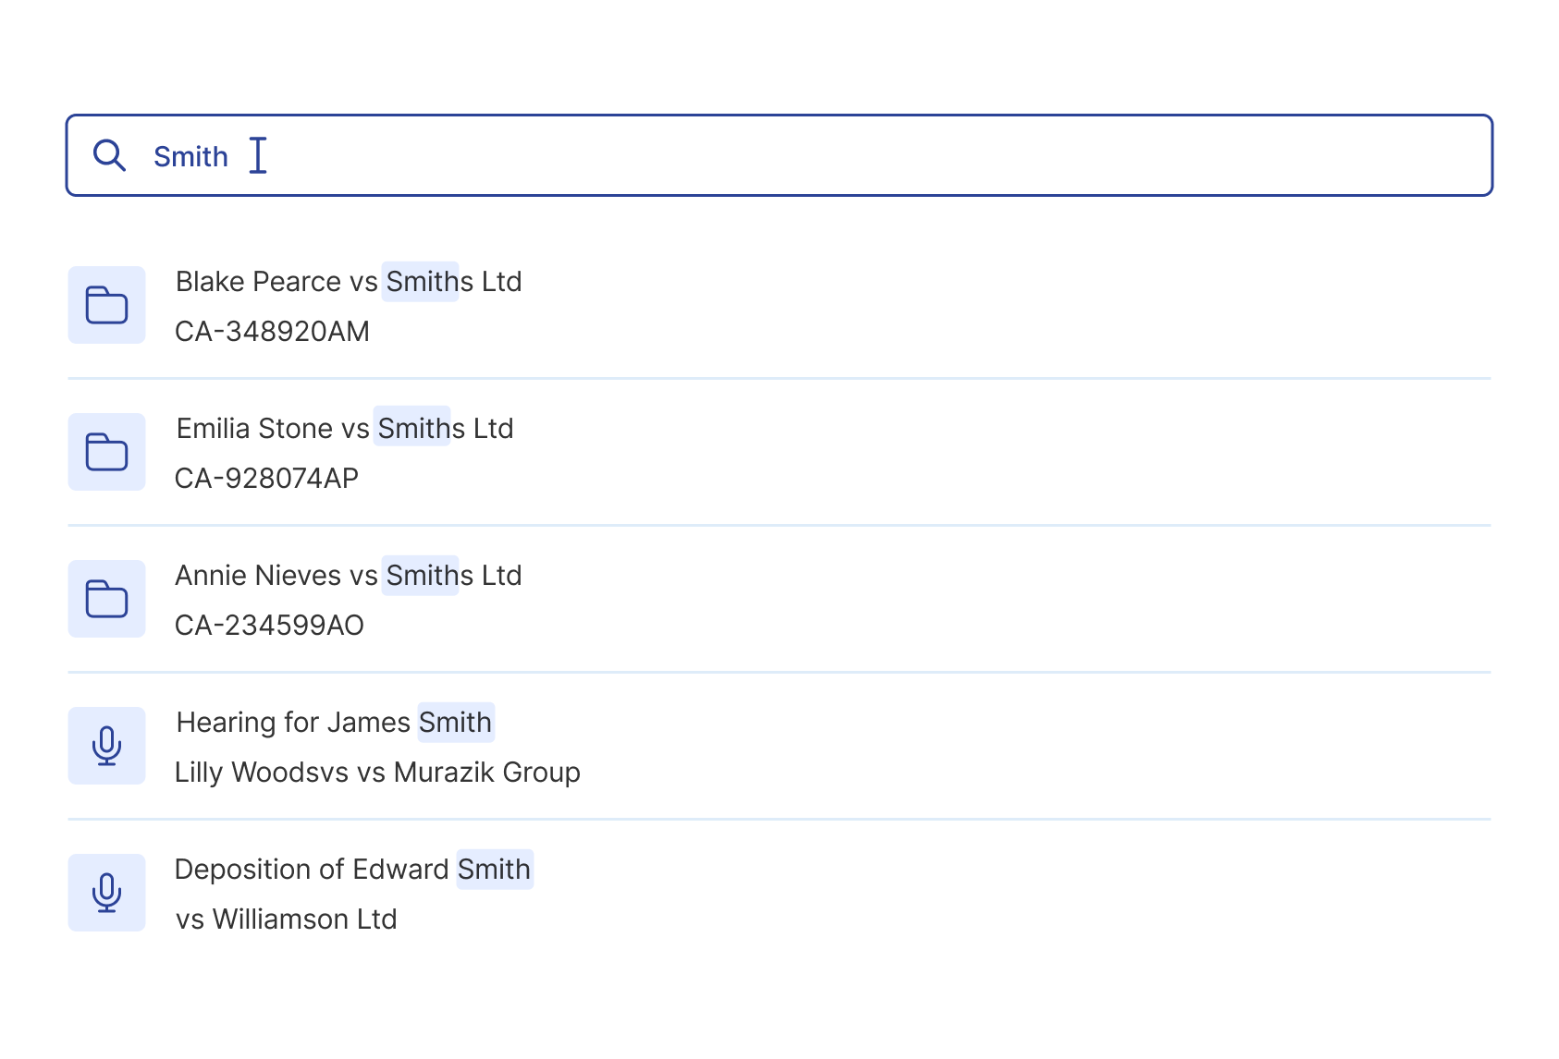Click Lilly Woodsvs vs Murazik Group subtitle
Screen dimensions: 1559x1059
pyautogui.click(x=377, y=773)
